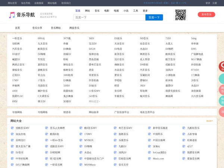Select the 百度 search engine tab
This screenshot has width=224, height=168.
click(x=78, y=11)
